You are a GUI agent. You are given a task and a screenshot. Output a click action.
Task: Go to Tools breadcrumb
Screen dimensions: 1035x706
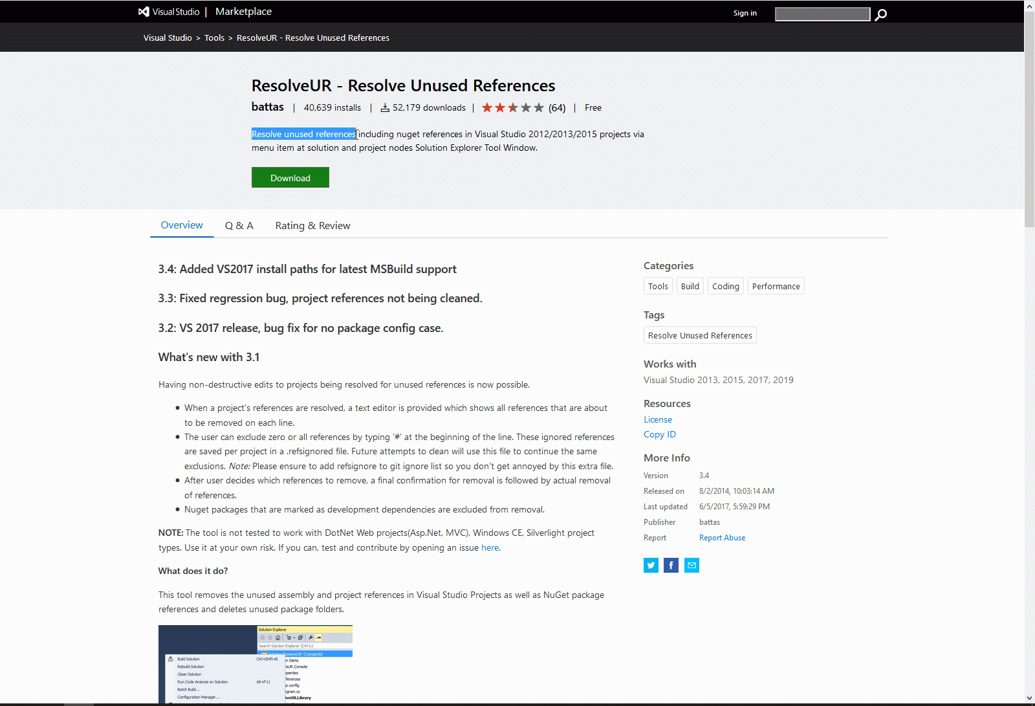[x=214, y=38]
